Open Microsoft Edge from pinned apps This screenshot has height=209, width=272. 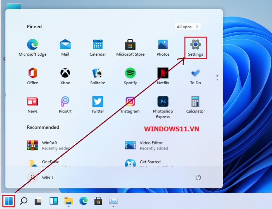[x=32, y=48]
